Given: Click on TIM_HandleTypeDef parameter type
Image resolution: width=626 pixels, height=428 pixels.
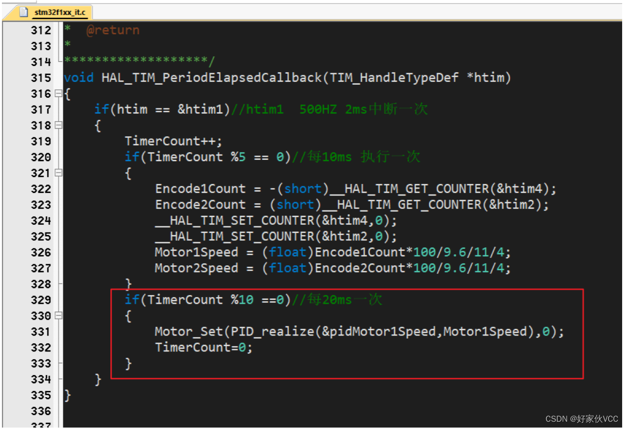Looking at the screenshot, I should (x=394, y=78).
